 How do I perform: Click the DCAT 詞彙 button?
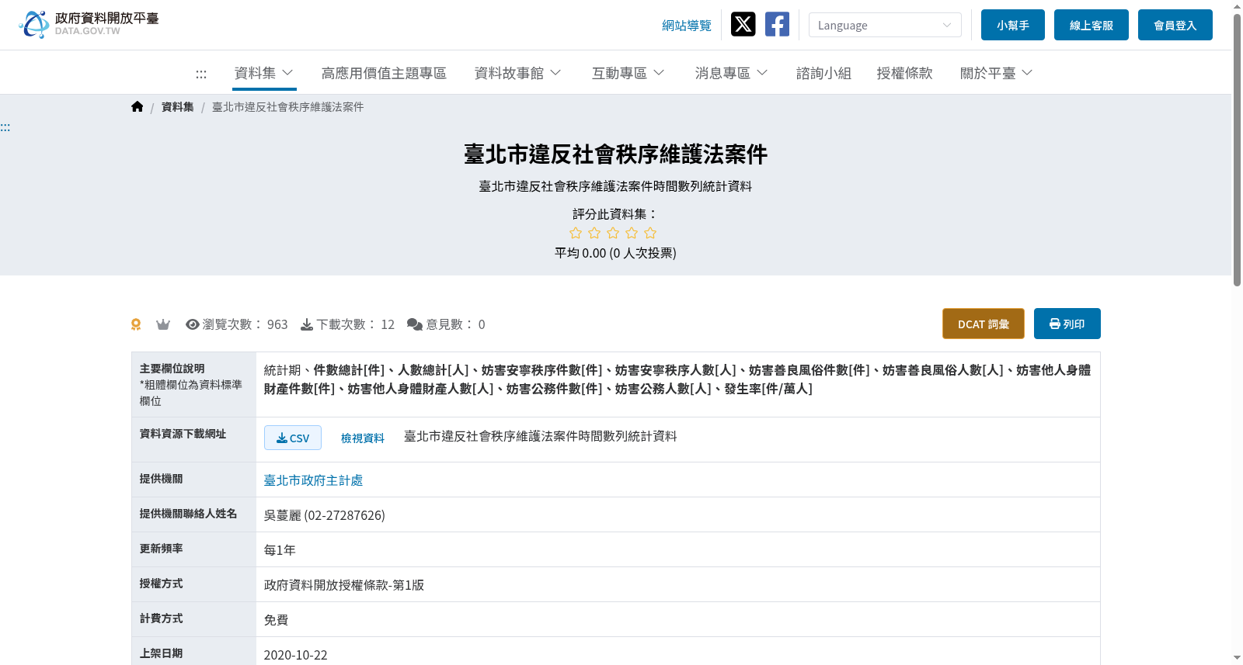pos(984,324)
